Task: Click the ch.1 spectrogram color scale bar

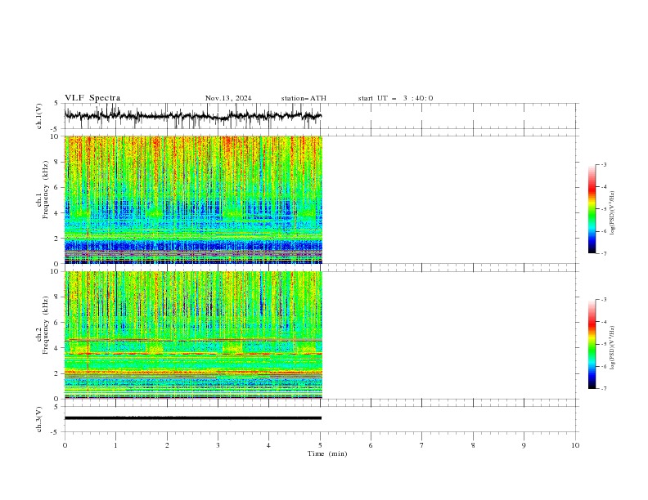Action: click(592, 209)
